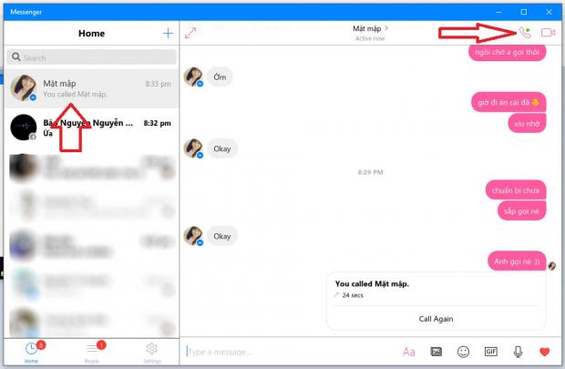Viewport: 565px width, 369px height.
Task: Open the Mặt mập conversation in list
Action: click(91, 88)
